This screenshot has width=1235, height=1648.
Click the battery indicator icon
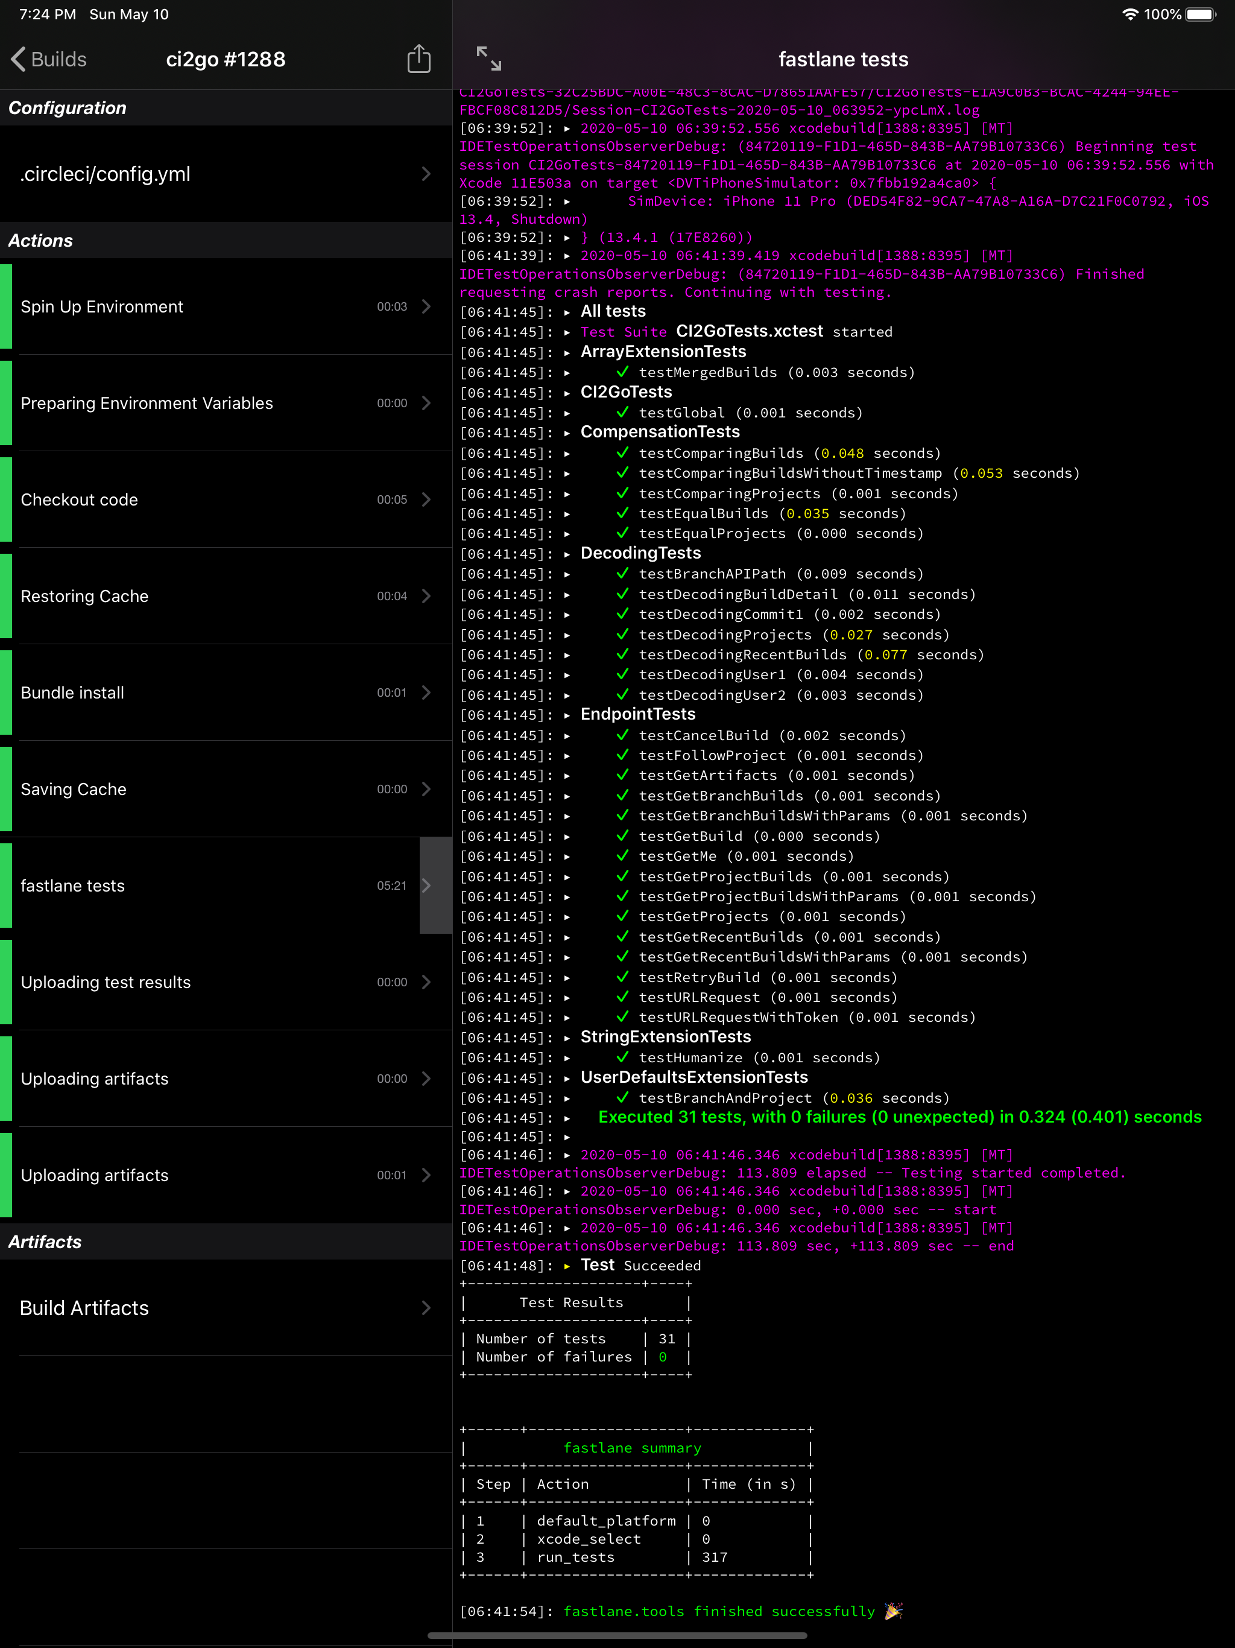(x=1201, y=14)
